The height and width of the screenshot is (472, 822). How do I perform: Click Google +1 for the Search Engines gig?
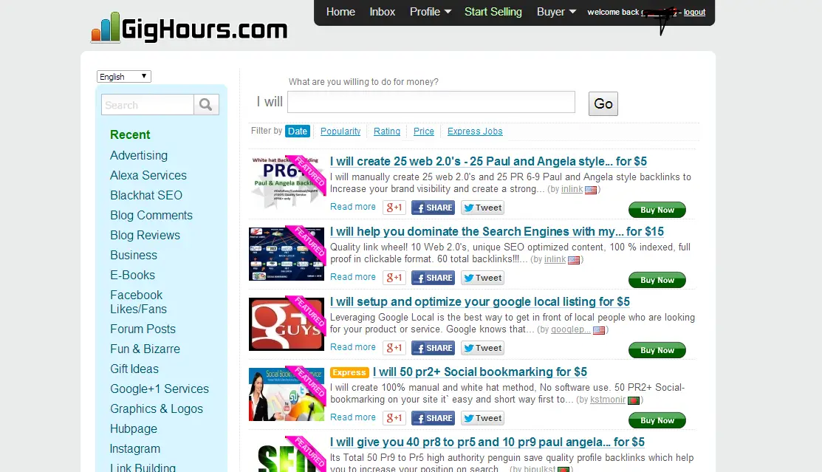[394, 278]
